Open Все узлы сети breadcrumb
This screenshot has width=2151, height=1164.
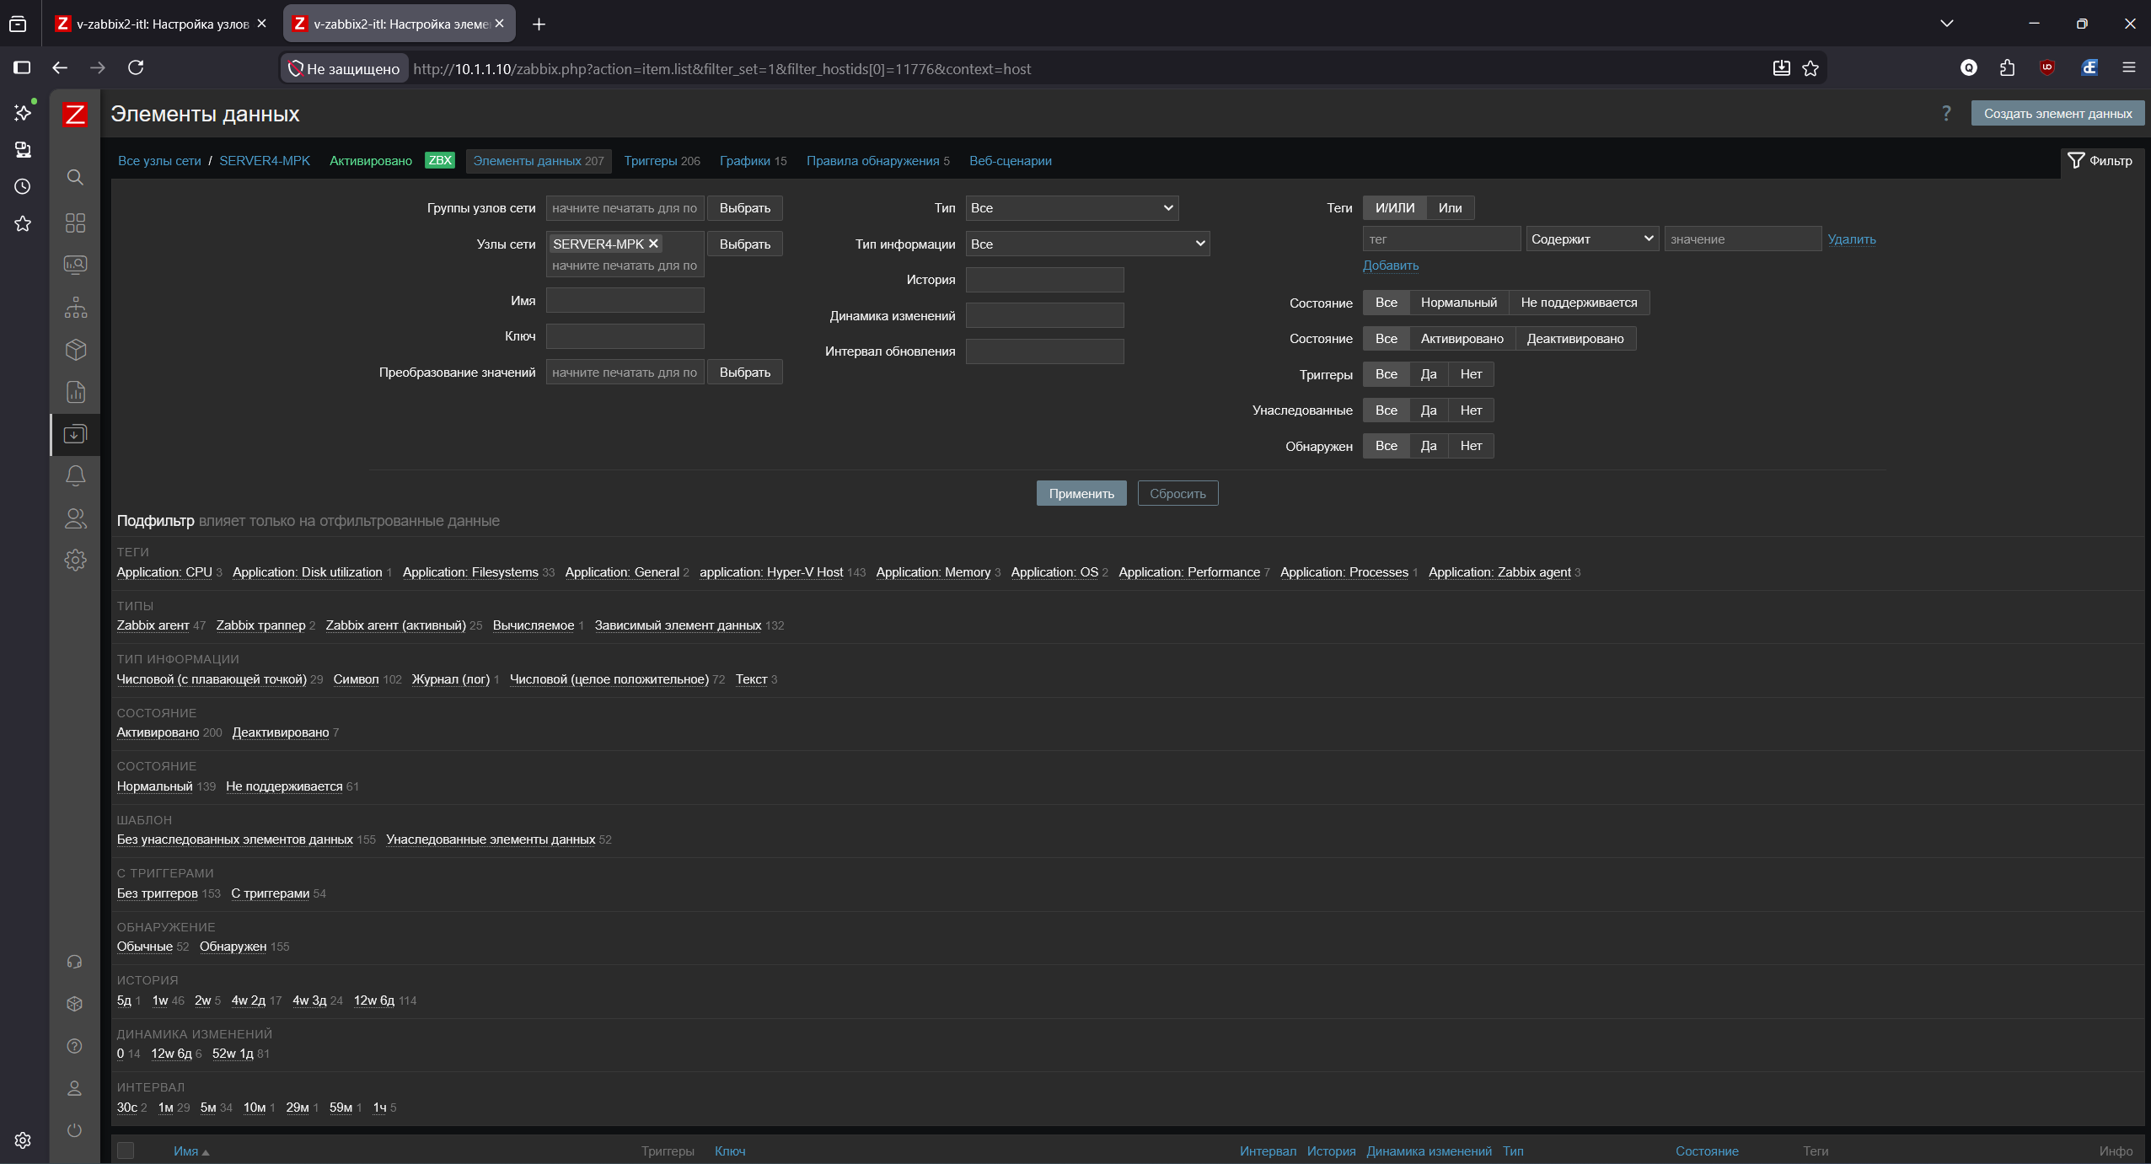coord(159,161)
